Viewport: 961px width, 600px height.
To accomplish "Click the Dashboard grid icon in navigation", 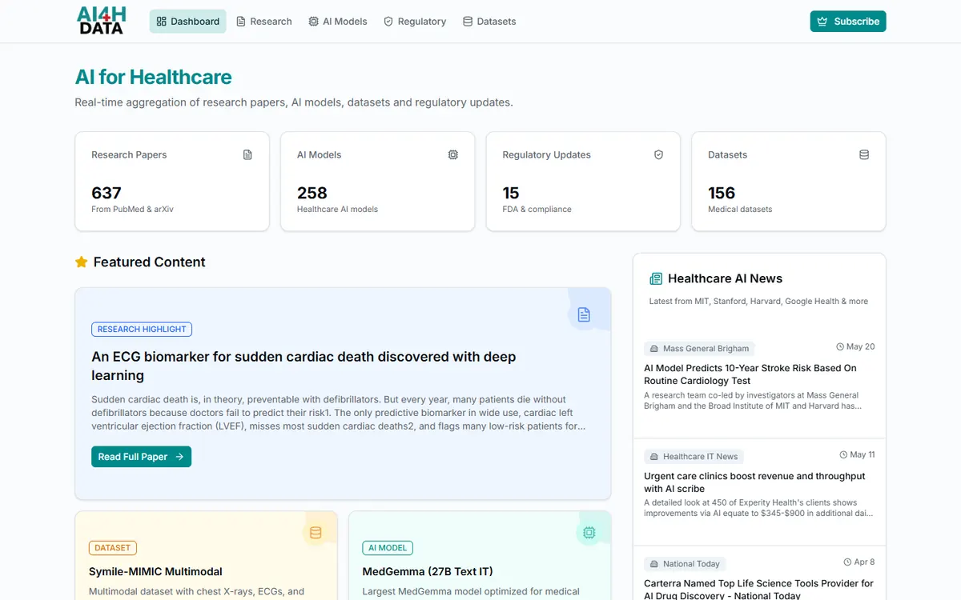I will point(161,22).
